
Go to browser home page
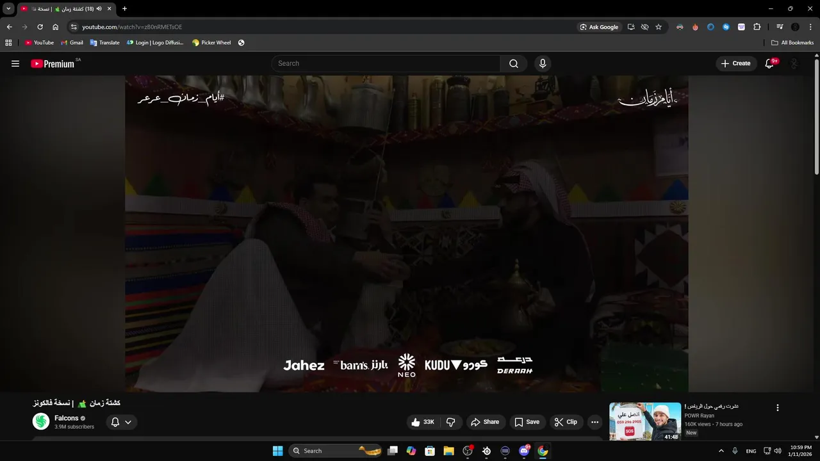tap(55, 27)
